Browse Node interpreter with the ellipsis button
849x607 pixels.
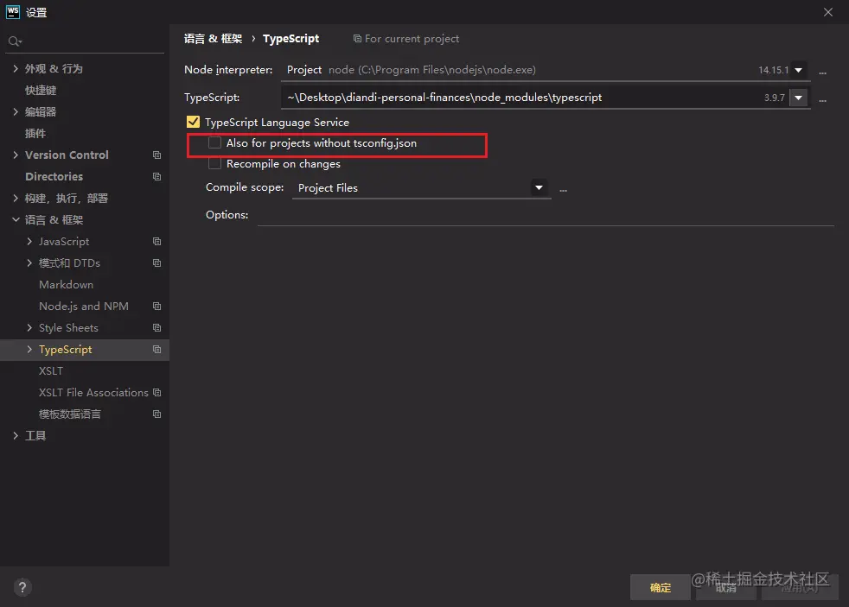pos(822,71)
